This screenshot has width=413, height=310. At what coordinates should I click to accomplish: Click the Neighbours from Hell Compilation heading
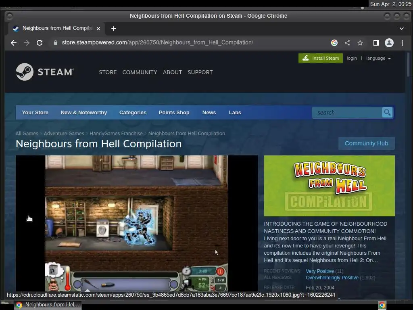[x=98, y=144]
